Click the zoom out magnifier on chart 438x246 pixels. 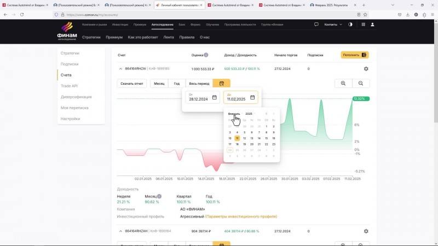[x=361, y=84]
